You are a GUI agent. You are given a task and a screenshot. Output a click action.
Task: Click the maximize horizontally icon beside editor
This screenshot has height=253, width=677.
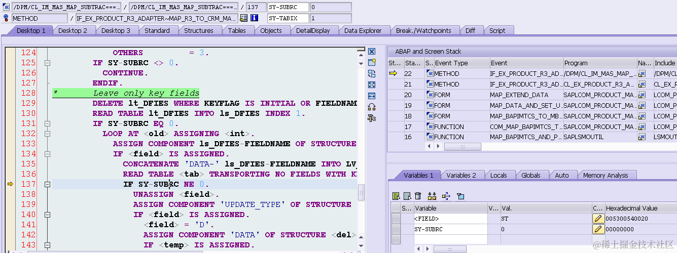pyautogui.click(x=372, y=96)
